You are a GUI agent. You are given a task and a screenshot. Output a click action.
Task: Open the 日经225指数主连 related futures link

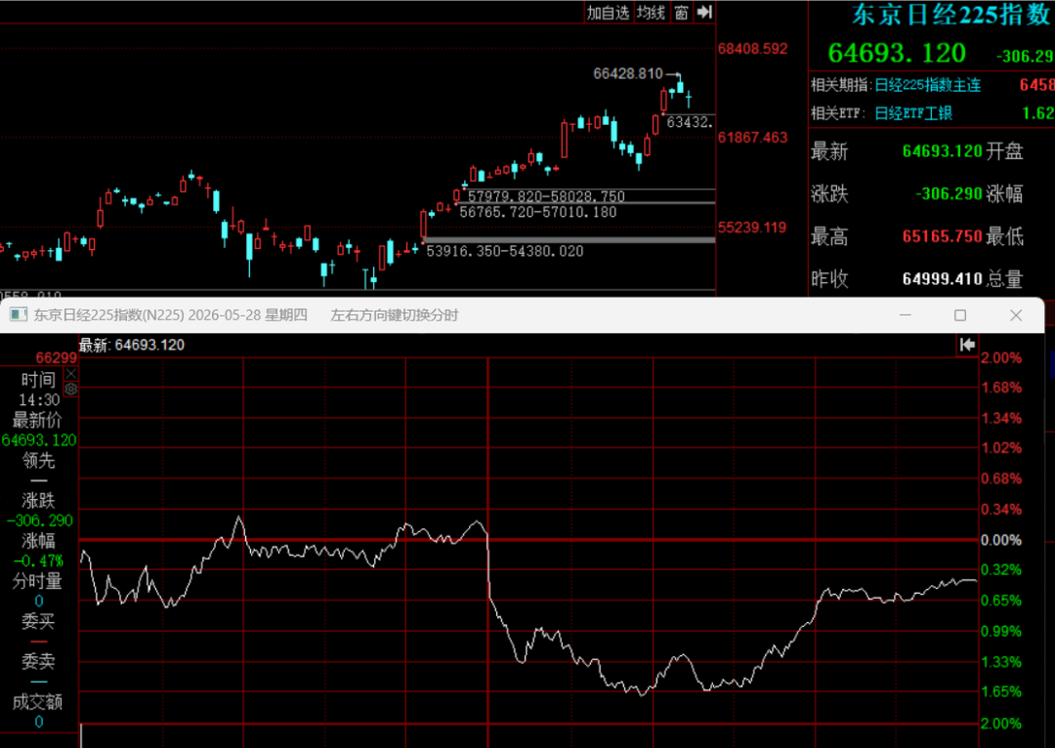pyautogui.click(x=927, y=85)
